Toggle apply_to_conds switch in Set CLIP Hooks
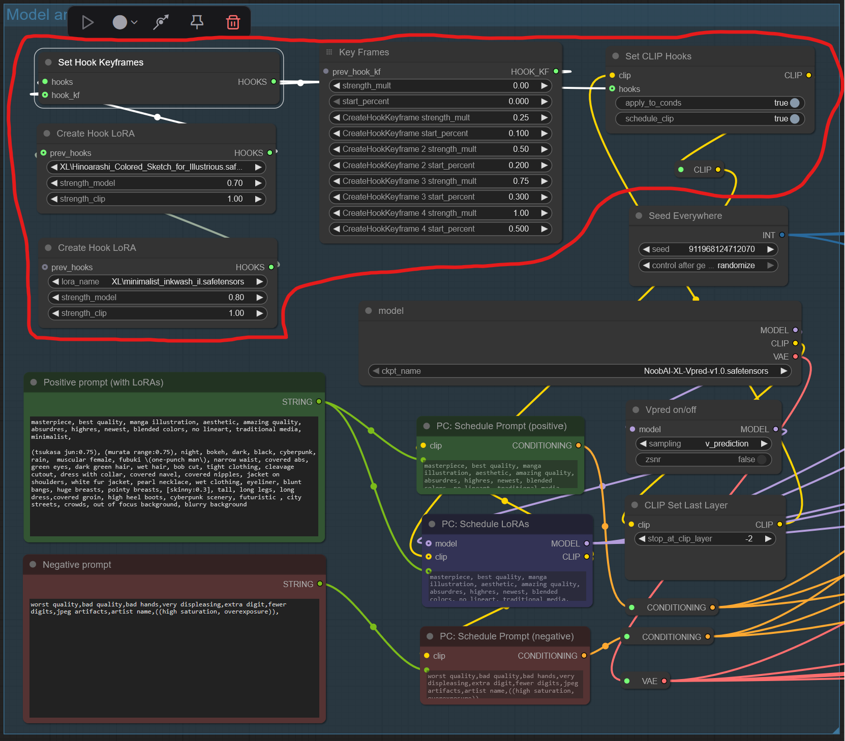The height and width of the screenshot is (741, 845). click(795, 103)
